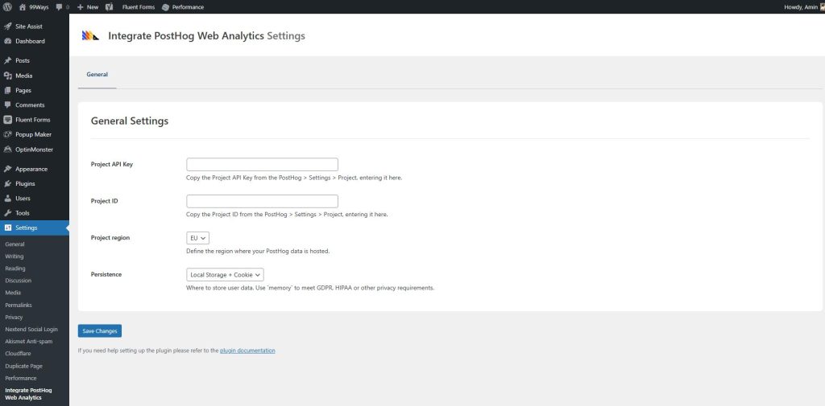
Task: Switch to the General tab
Action: (97, 75)
